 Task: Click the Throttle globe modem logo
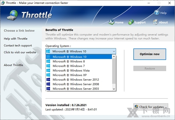click(x=12, y=15)
